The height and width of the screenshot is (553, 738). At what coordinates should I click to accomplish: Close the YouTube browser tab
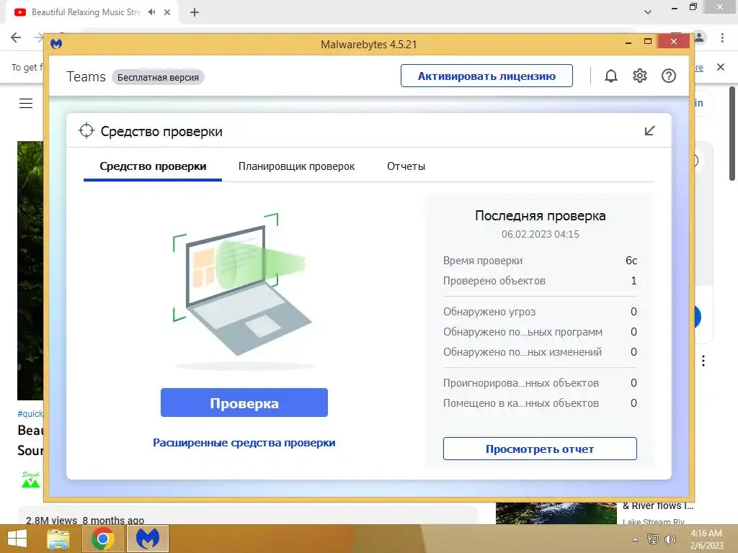pyautogui.click(x=167, y=12)
